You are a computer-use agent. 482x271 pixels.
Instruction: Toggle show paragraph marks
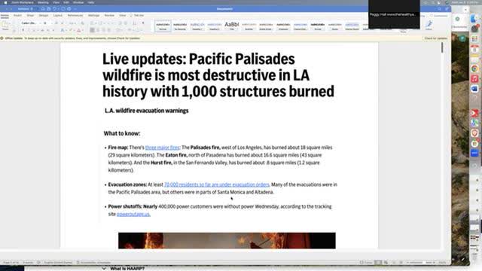(x=143, y=23)
